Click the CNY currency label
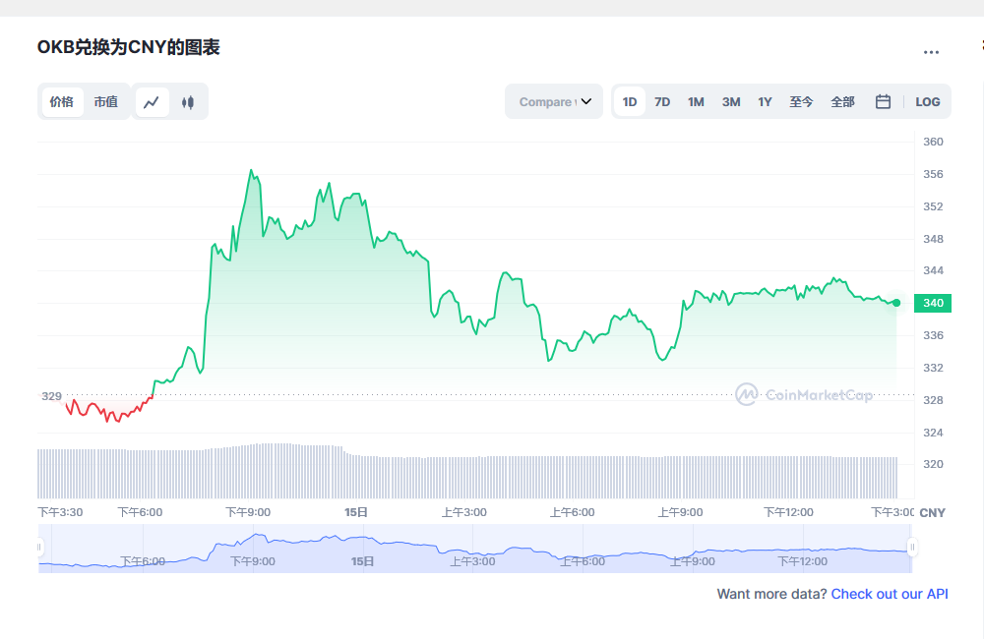Image resolution: width=984 pixels, height=639 pixels. [932, 512]
